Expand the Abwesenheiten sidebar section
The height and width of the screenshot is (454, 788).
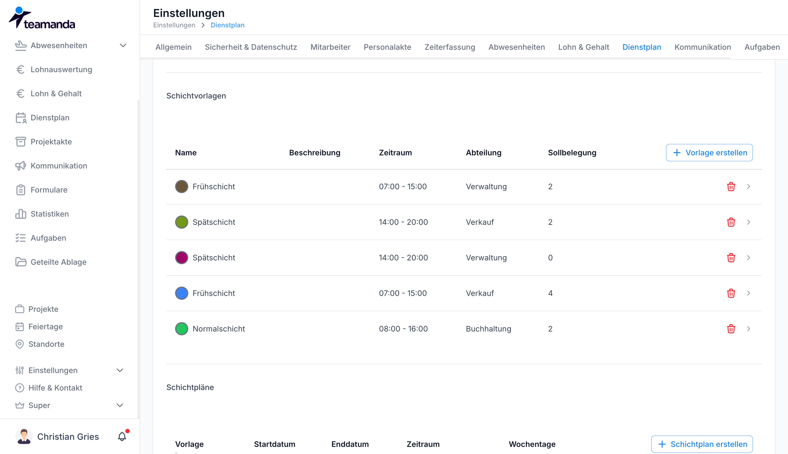click(x=123, y=45)
